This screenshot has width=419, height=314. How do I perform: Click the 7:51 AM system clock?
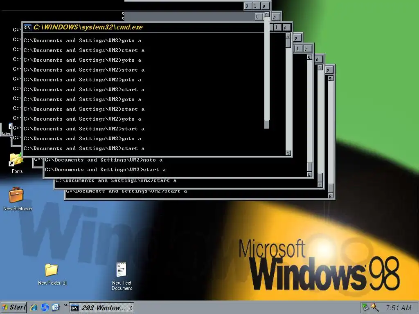(399, 308)
